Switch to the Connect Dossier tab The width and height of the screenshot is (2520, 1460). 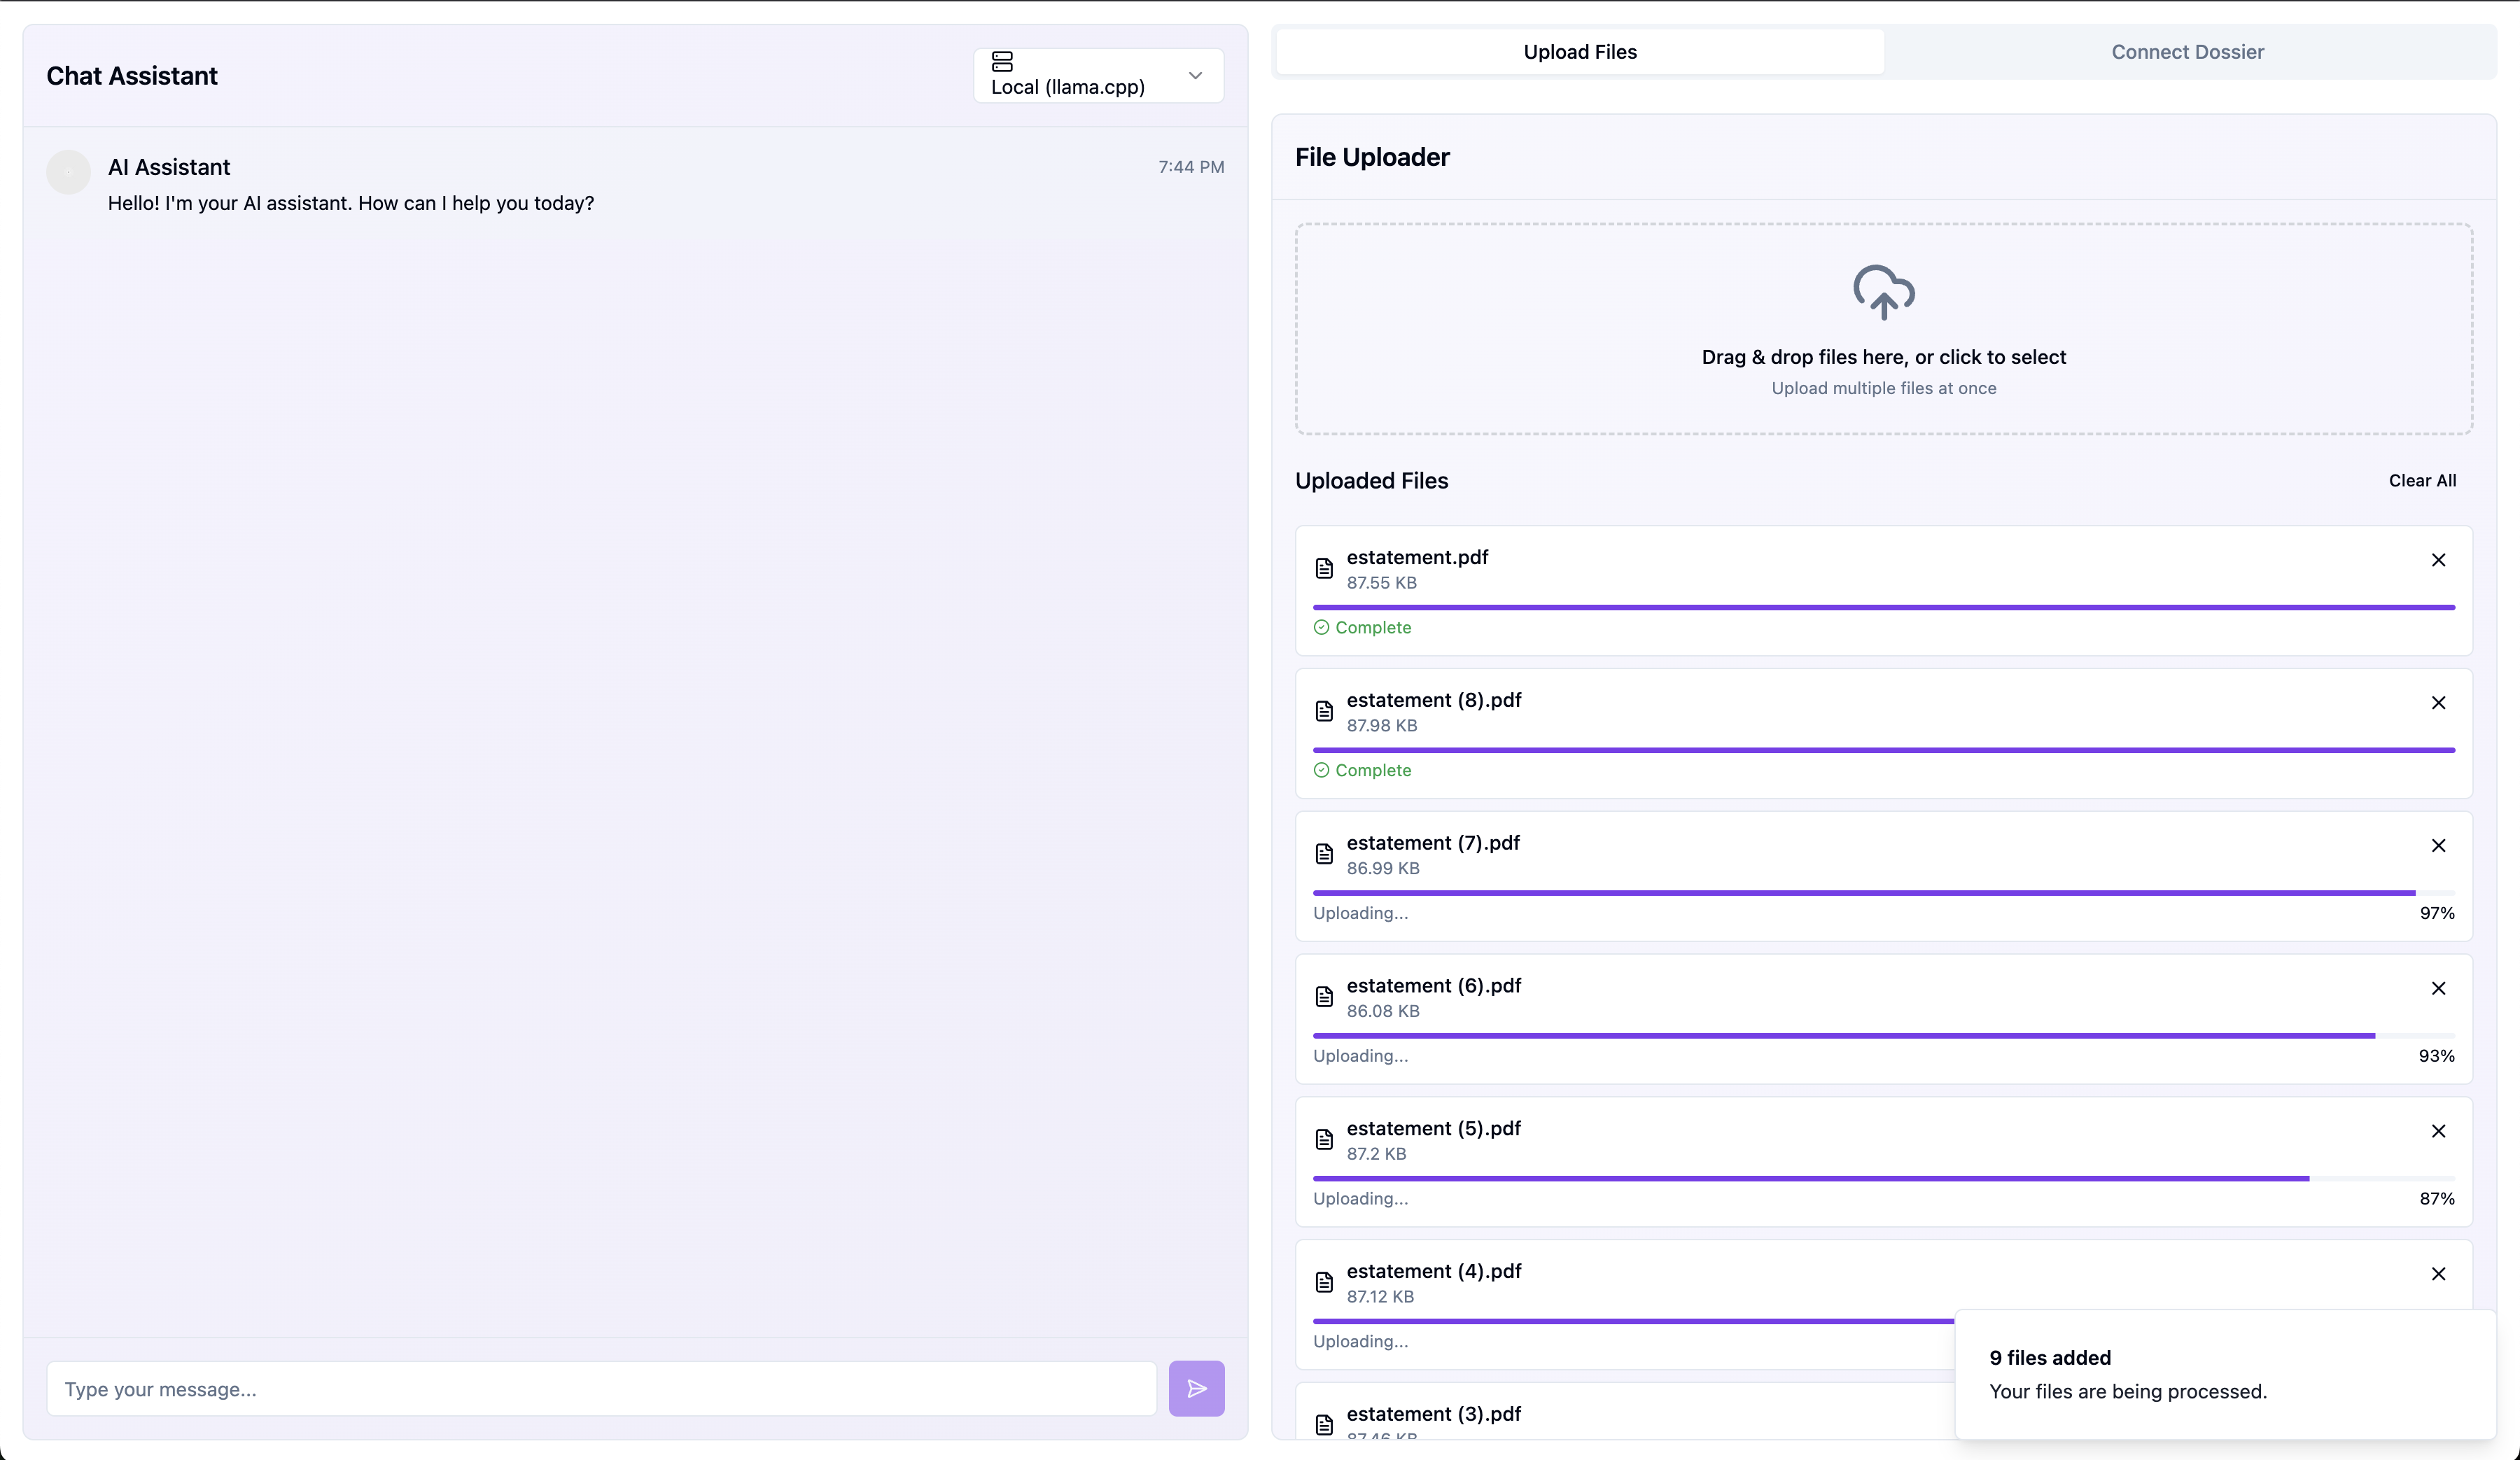click(x=2188, y=52)
